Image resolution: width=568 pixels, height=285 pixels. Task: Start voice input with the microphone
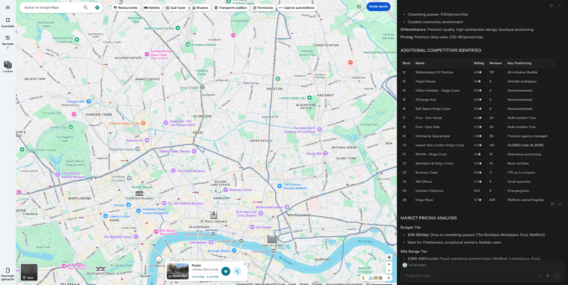(548, 276)
